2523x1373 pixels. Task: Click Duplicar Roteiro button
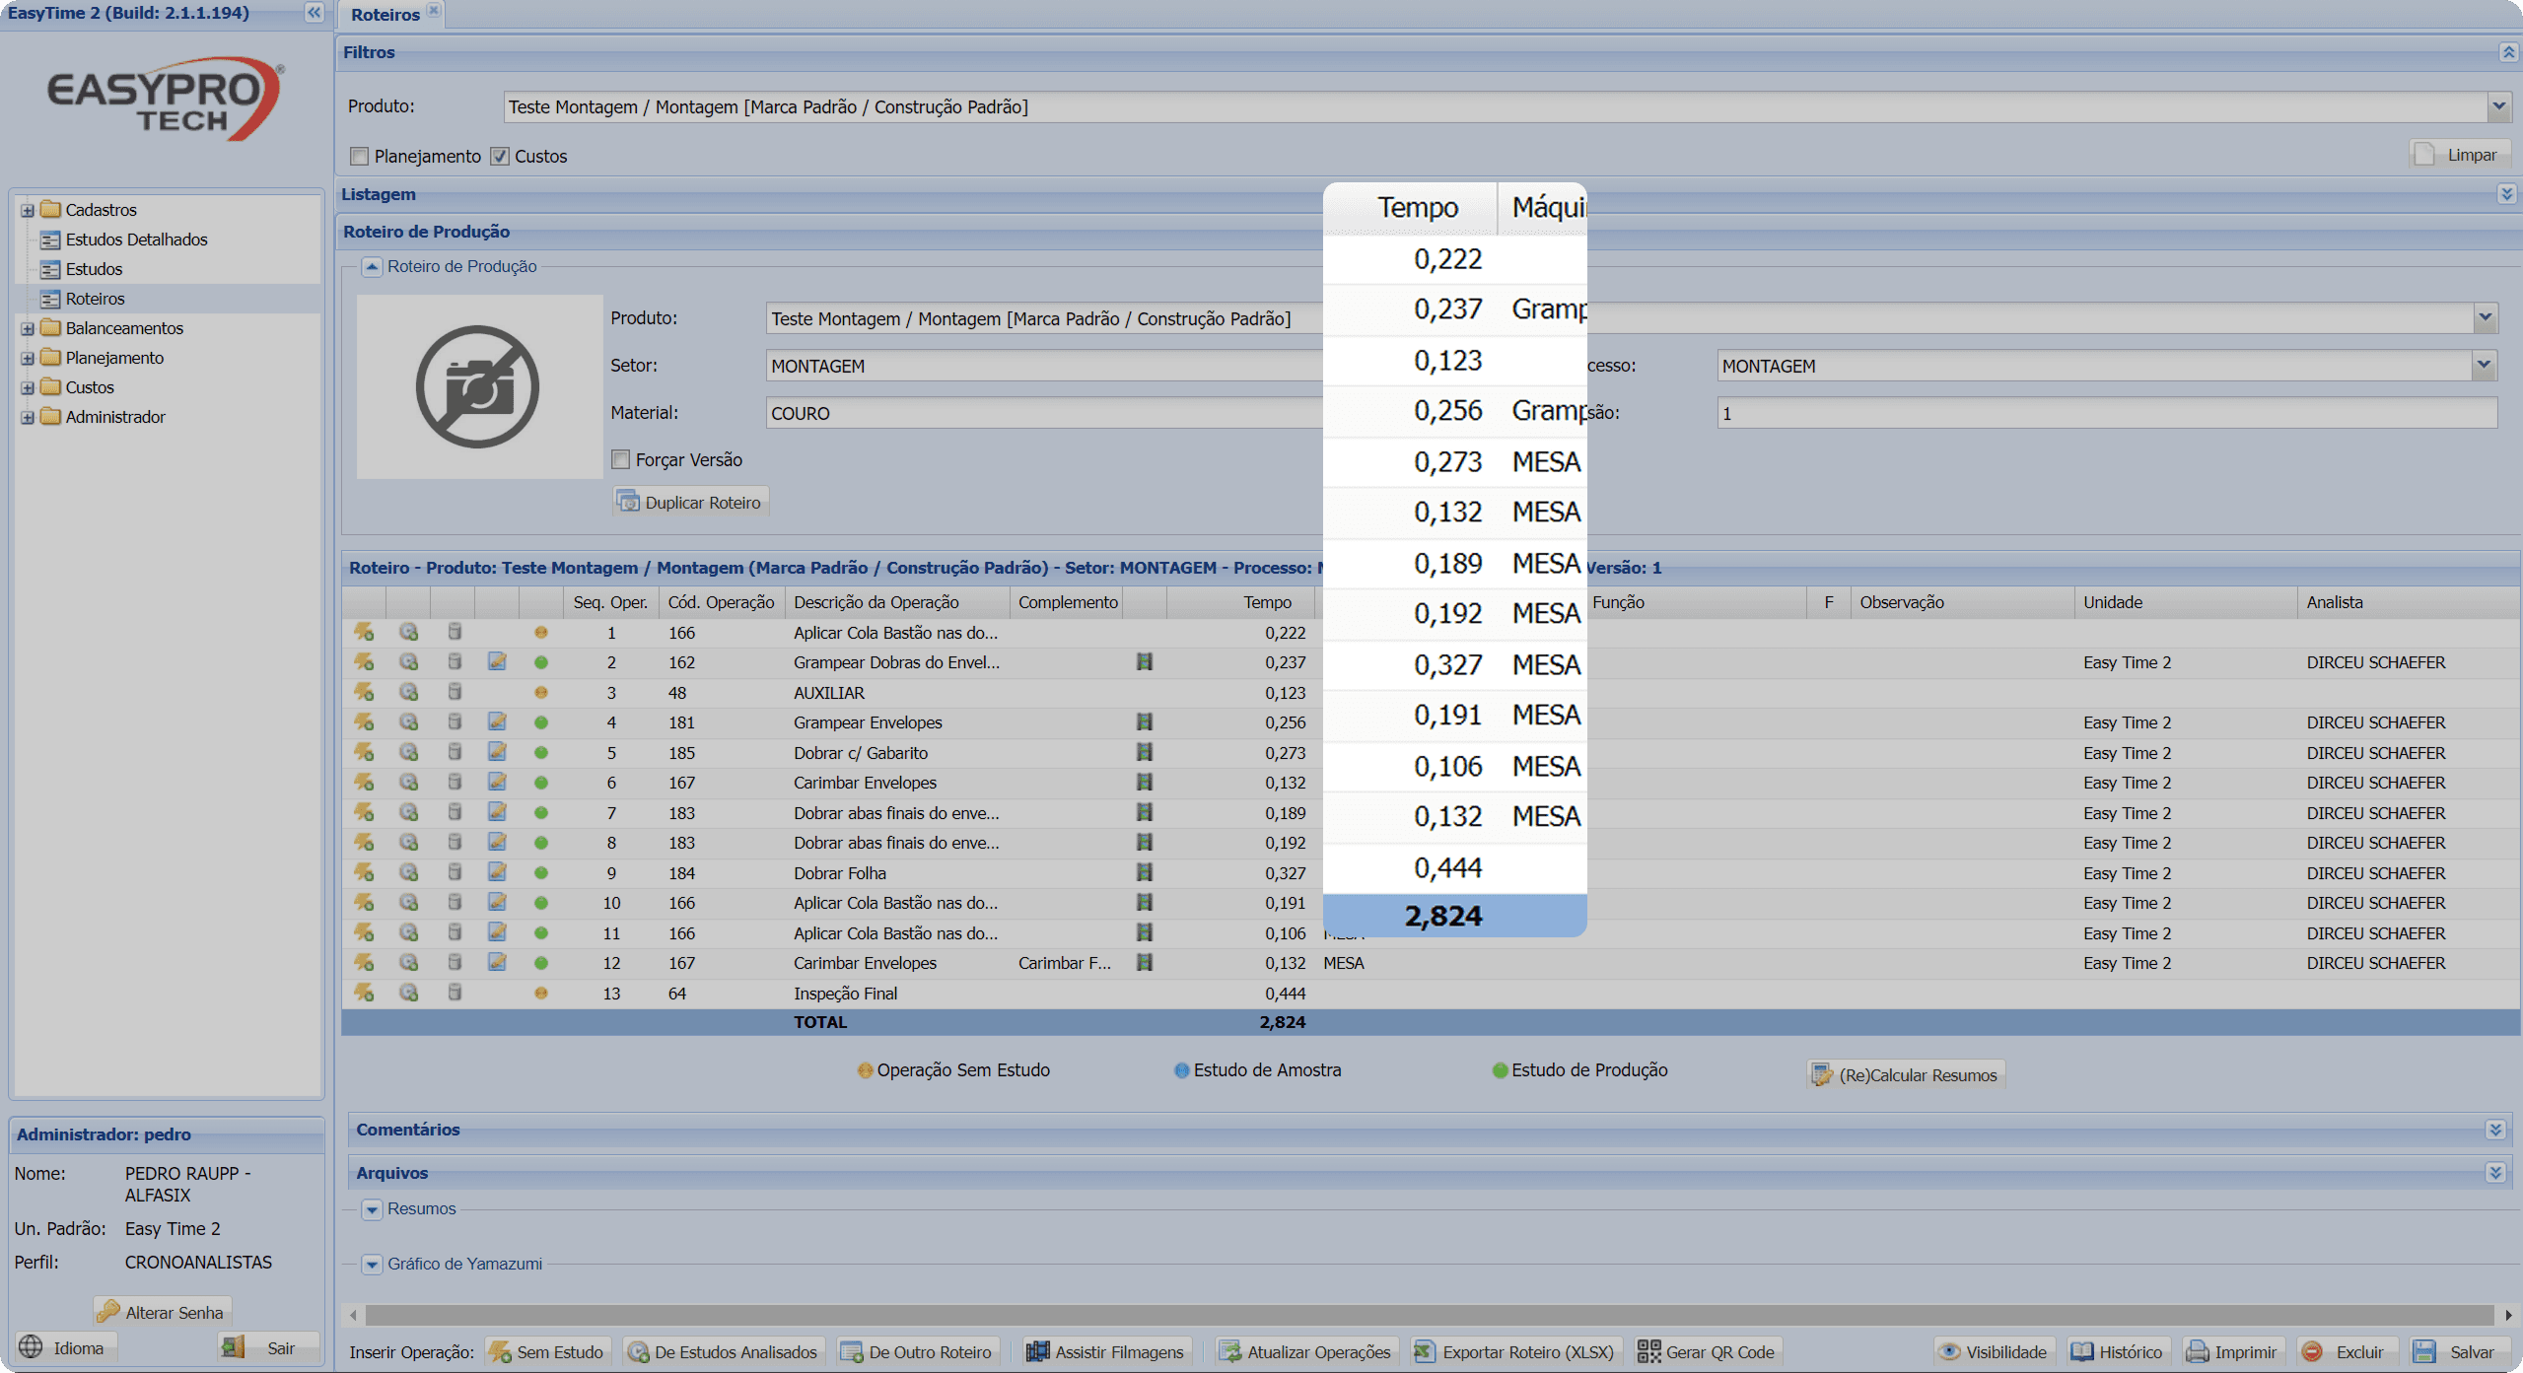[690, 503]
